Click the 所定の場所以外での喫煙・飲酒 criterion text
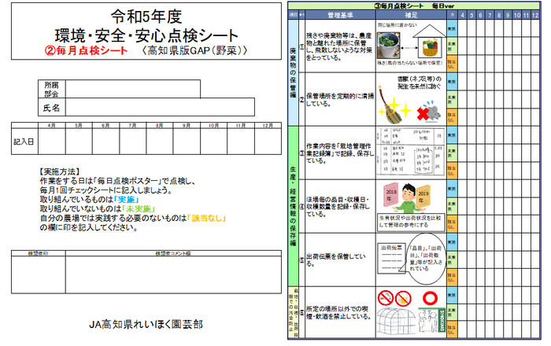The image size is (551, 346). coord(338,313)
